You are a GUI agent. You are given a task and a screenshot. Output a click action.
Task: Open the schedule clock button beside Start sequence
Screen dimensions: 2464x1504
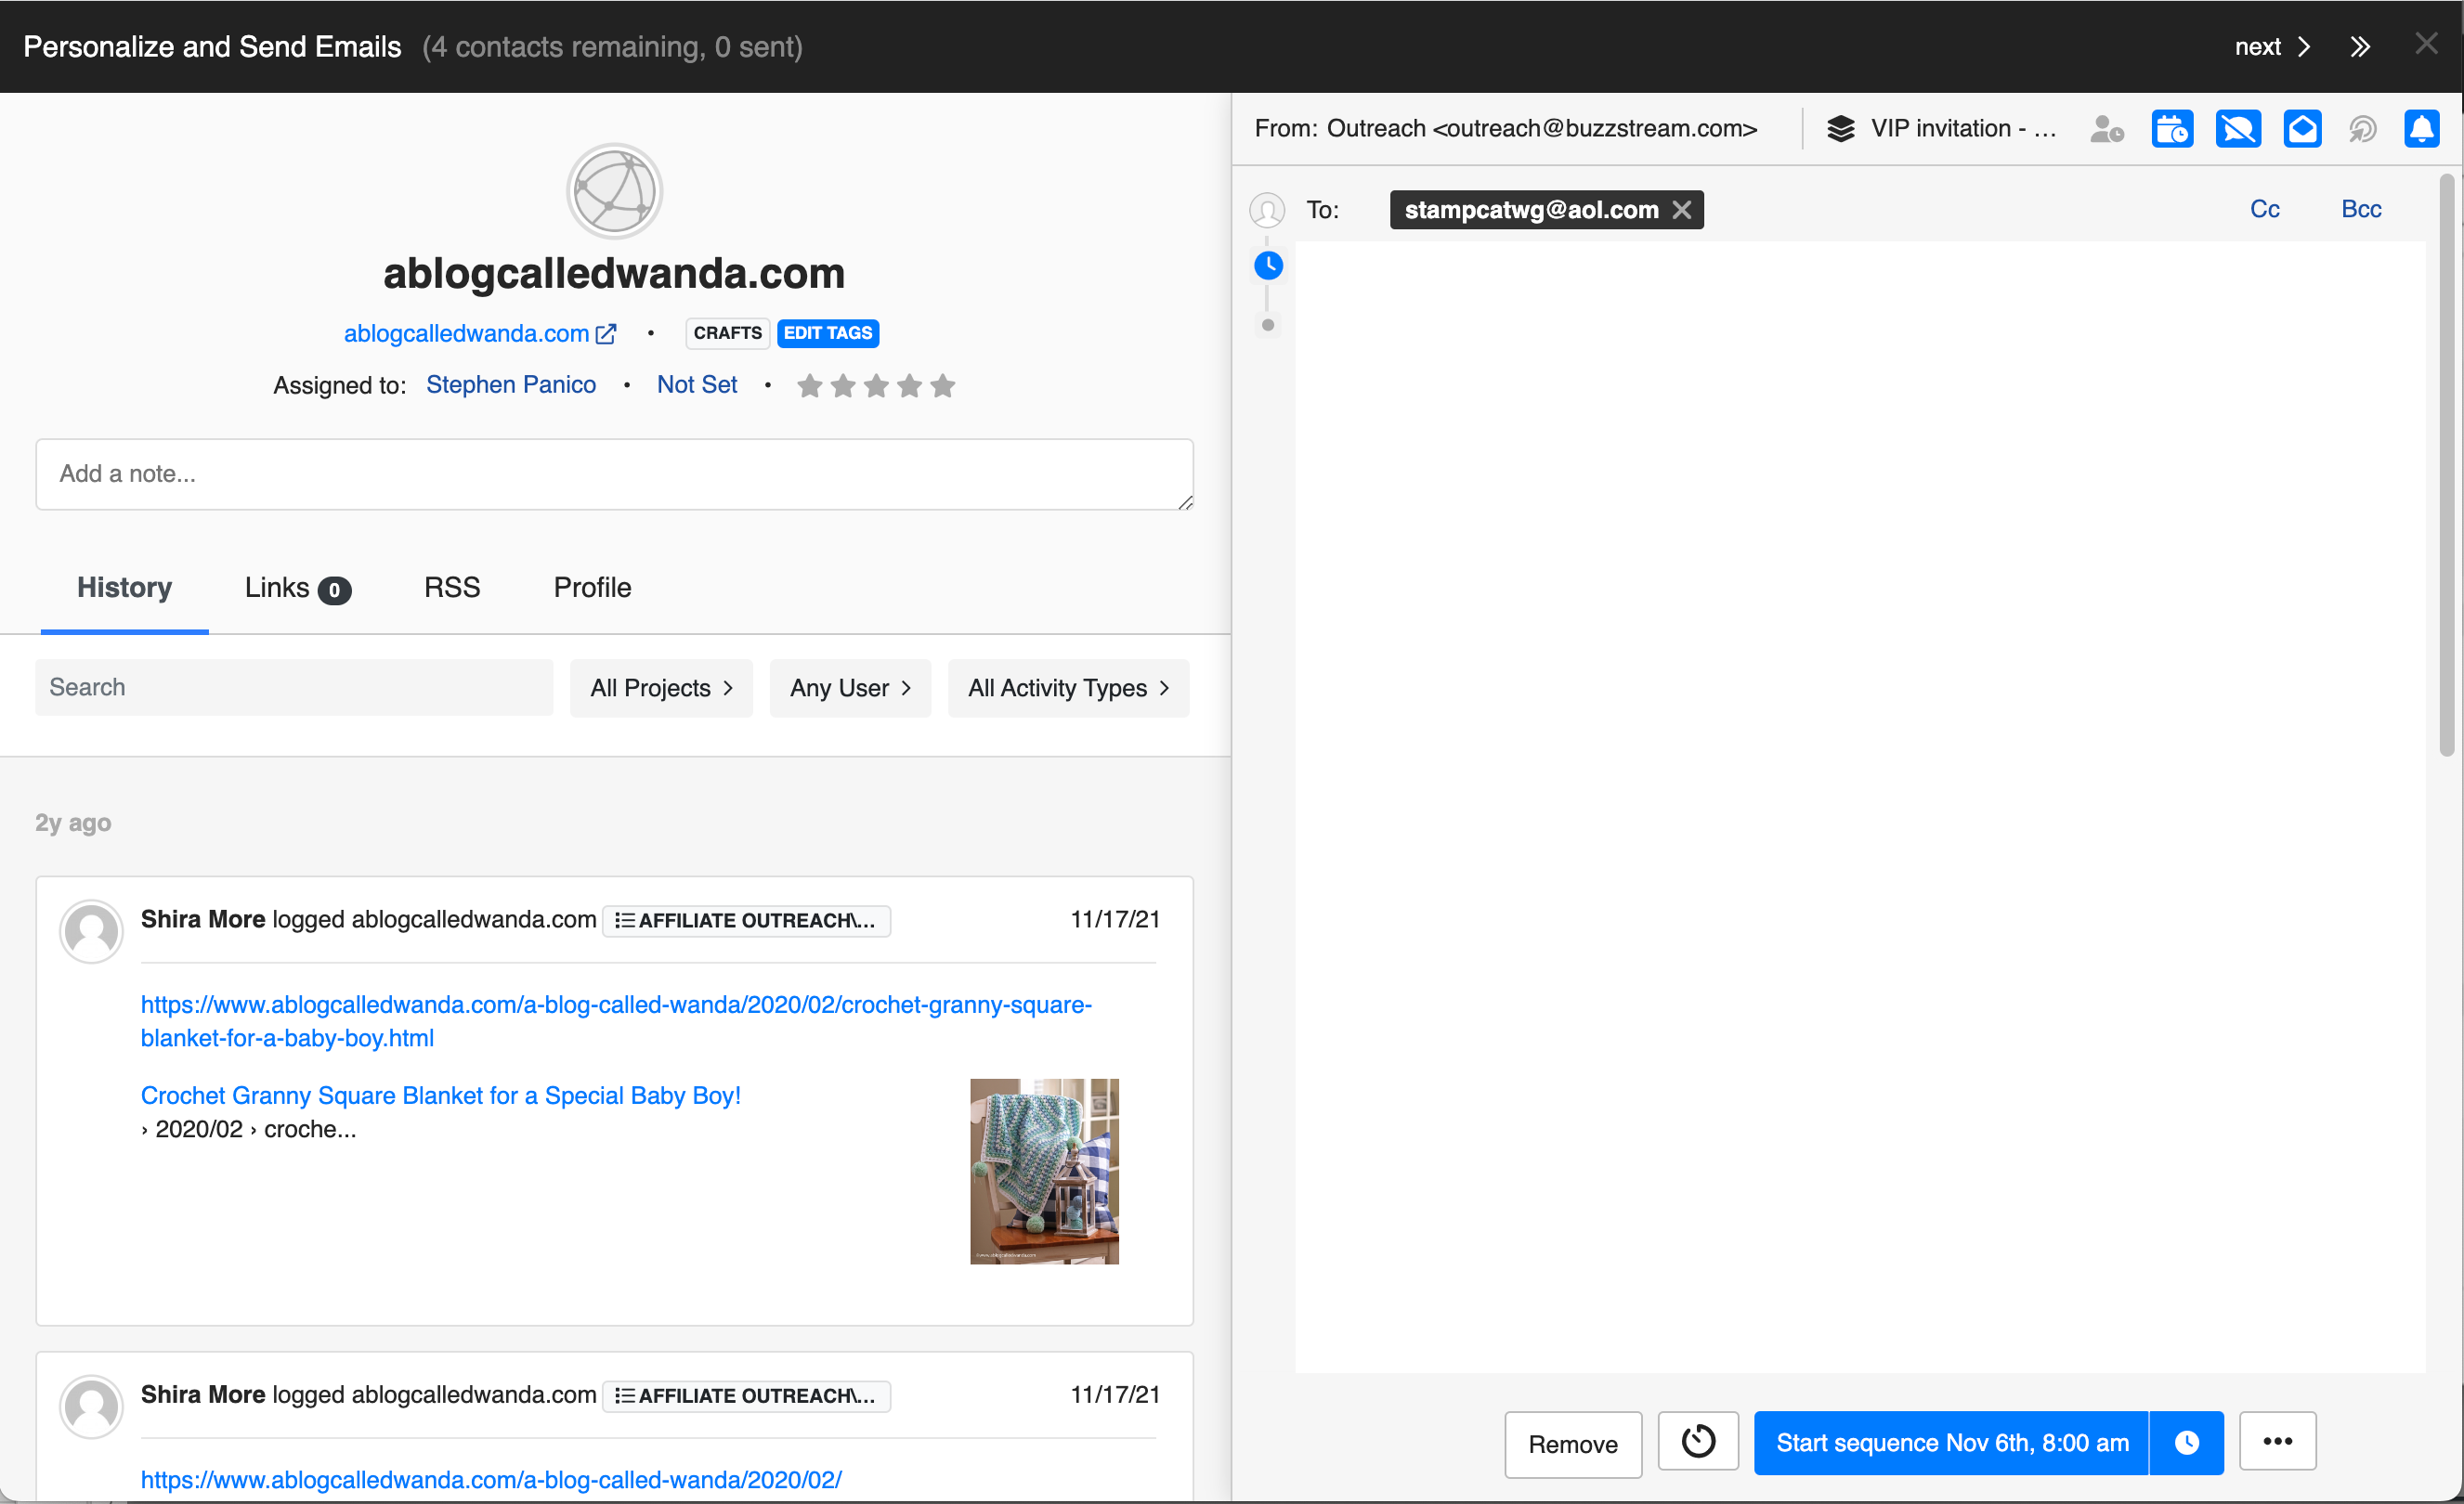pyautogui.click(x=2186, y=1442)
